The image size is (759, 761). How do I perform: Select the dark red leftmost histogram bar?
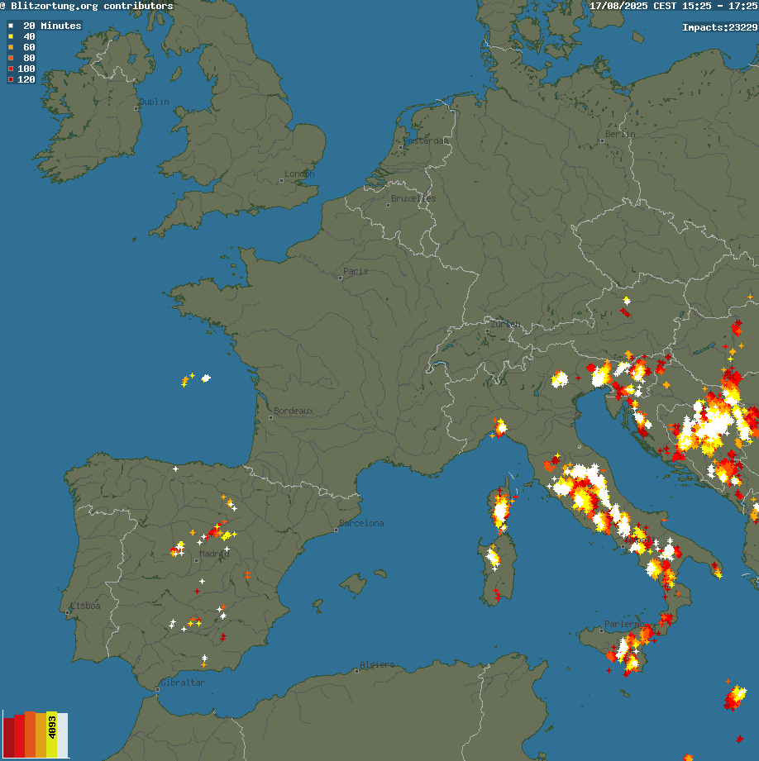(x=8, y=737)
